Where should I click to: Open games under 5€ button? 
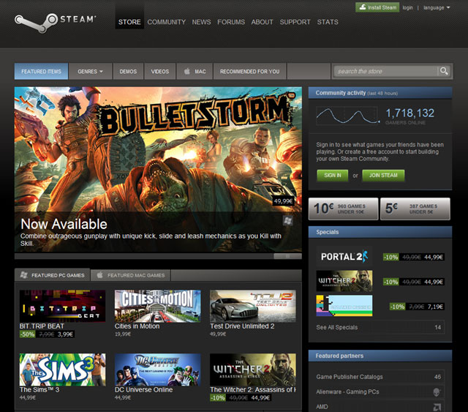415,209
